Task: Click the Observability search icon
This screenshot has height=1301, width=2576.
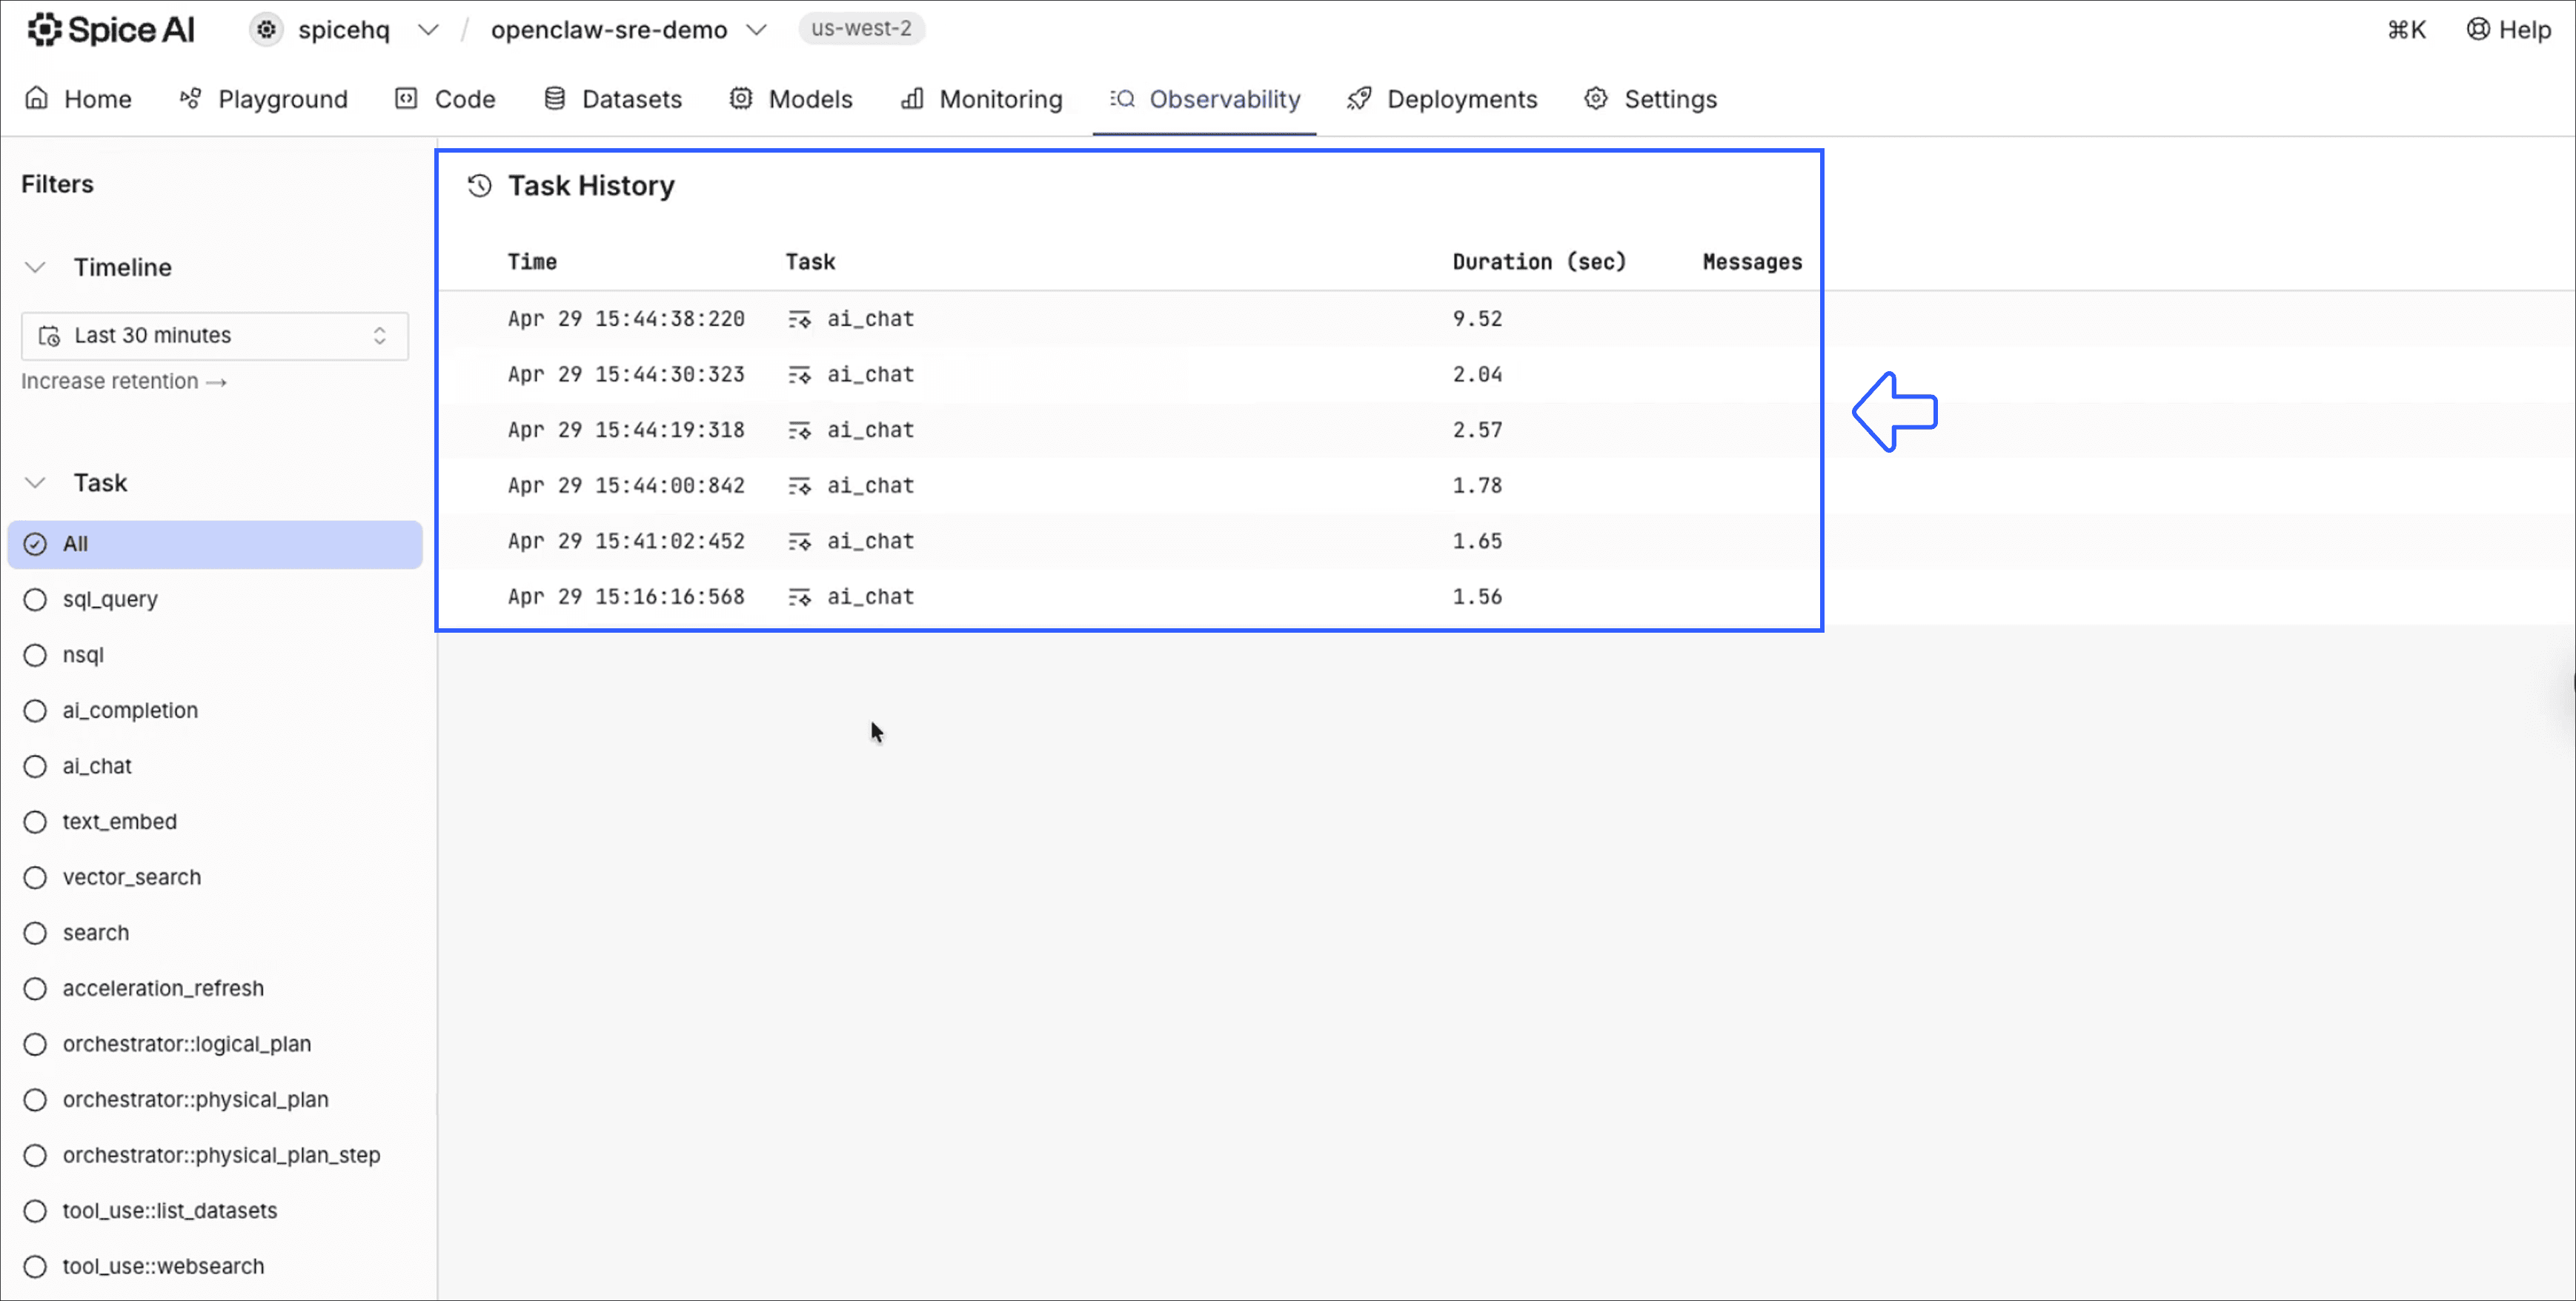Action: coord(1122,98)
